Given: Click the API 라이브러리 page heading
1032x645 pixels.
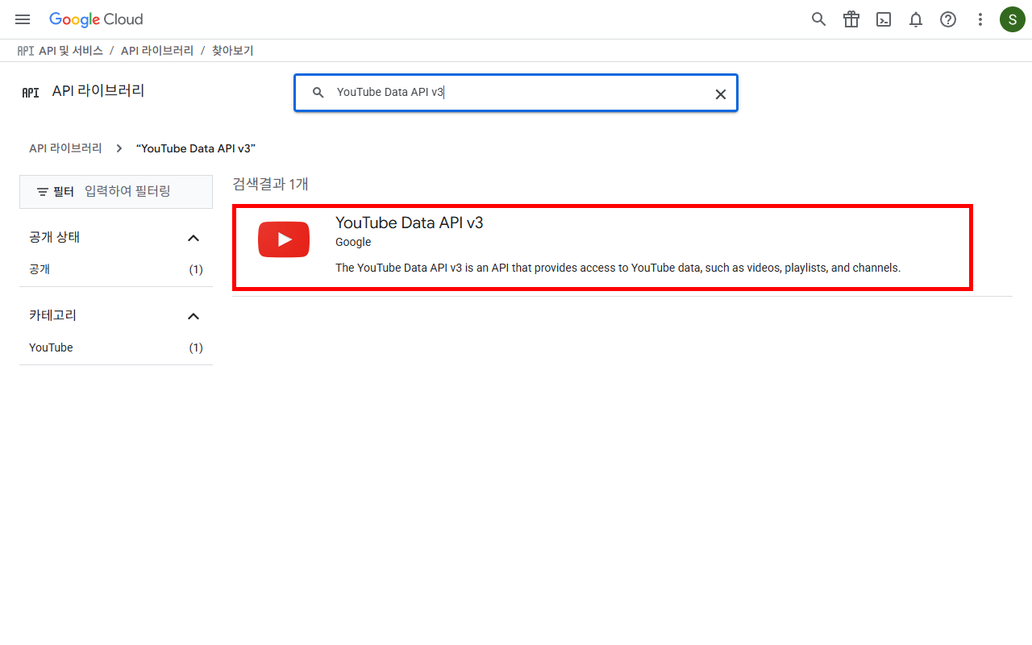Looking at the screenshot, I should (x=98, y=91).
